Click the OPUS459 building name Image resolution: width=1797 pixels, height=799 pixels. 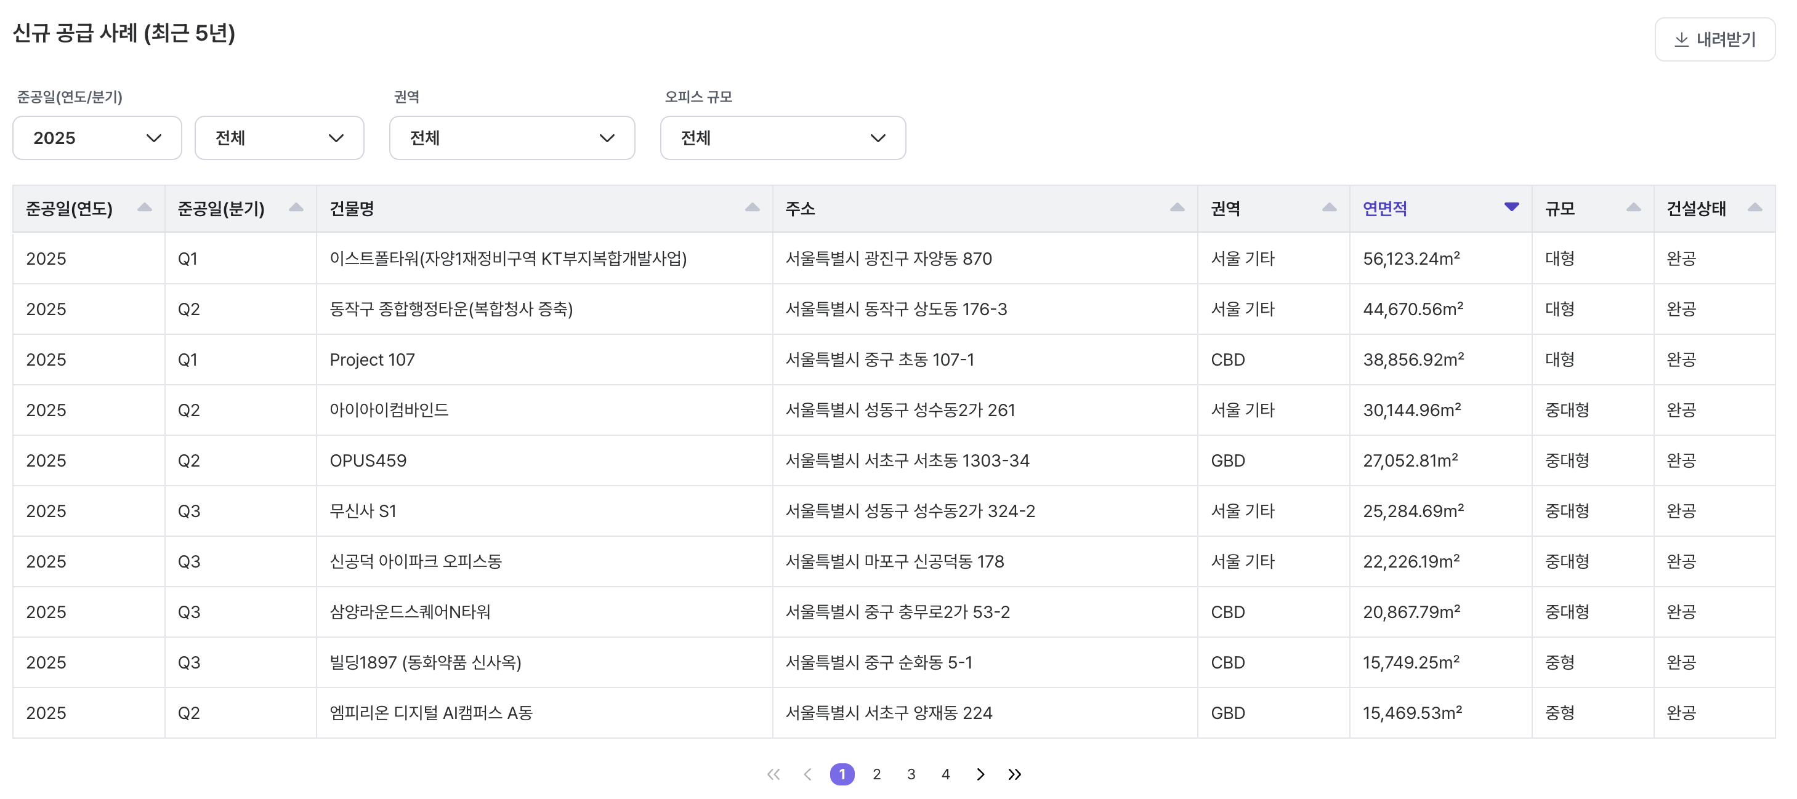[368, 461]
